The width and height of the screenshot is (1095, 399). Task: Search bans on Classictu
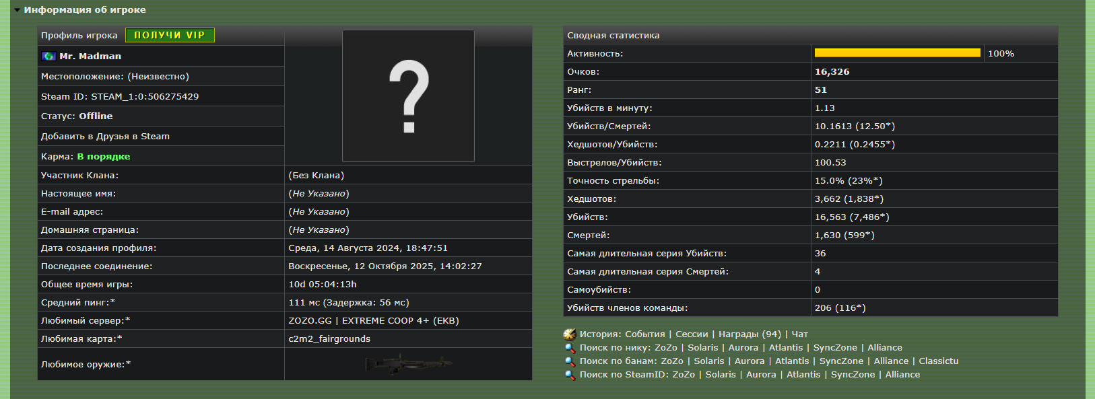(x=938, y=361)
